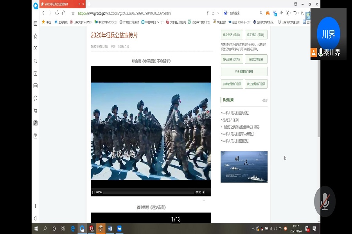Unmute the round microphone button
The image size is (352, 234).
click(325, 201)
